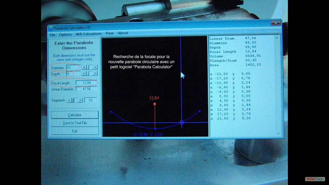Screen dimensions: 329x185
Task: Increase Segments with the right arrow
Action: click(x=80, y=100)
